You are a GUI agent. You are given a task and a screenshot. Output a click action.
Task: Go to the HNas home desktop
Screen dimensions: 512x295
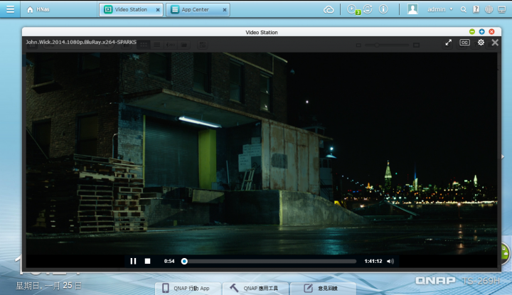pos(38,9)
